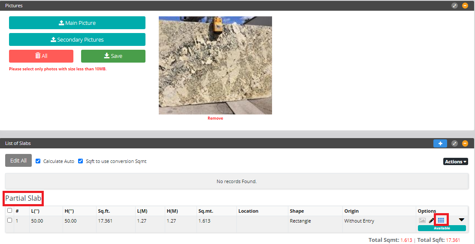Click the blue plus button to add slab
The image size is (475, 244).
point(440,143)
